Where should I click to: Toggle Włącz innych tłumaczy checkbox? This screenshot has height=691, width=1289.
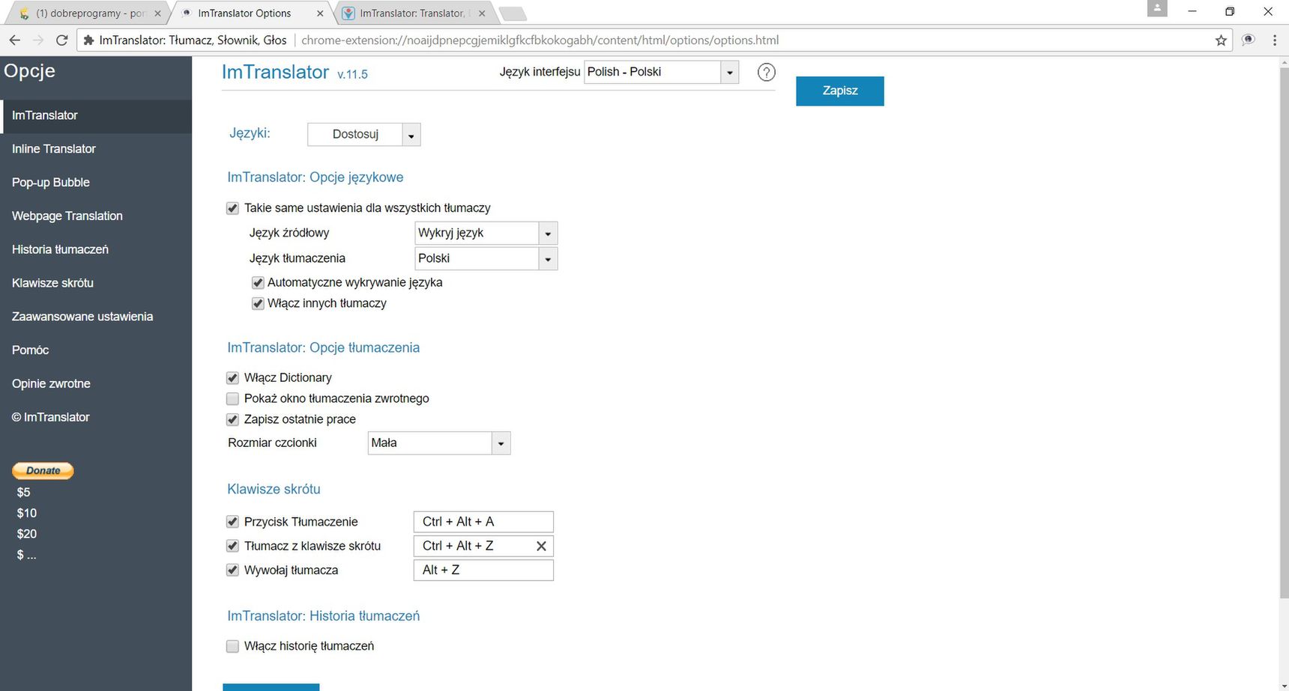coord(258,304)
